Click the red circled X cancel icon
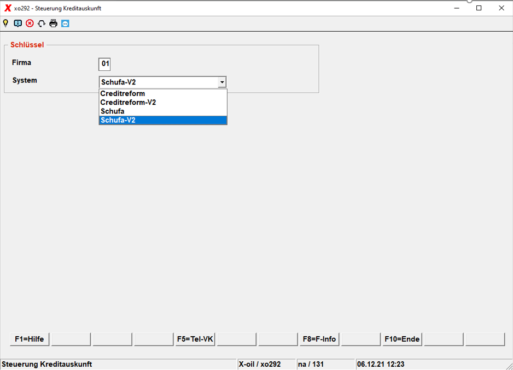 point(30,23)
